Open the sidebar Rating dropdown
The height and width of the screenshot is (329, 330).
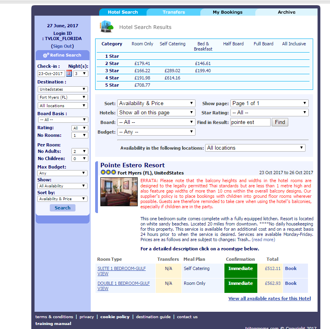[x=80, y=128]
